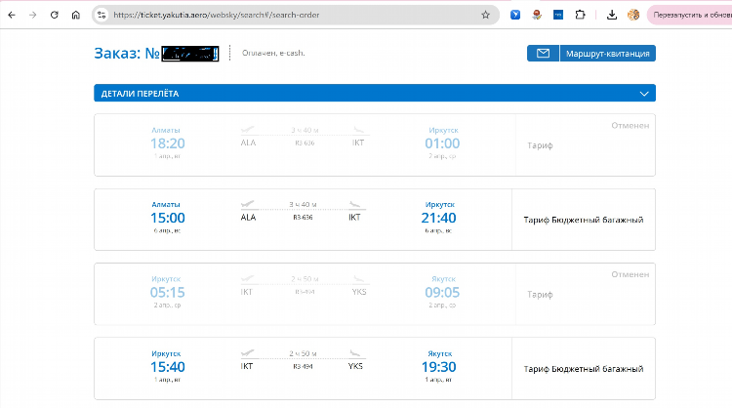The width and height of the screenshot is (732, 408).
Task: Open the Маршрут-квитанция button
Action: click(x=607, y=54)
